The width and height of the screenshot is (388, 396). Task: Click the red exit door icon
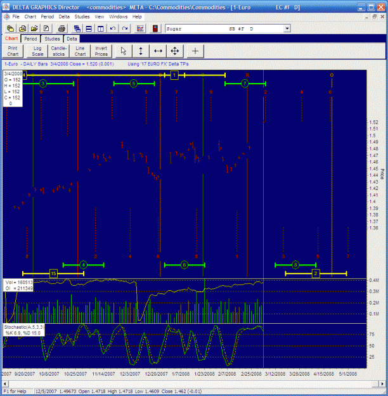pyautogui.click(x=155, y=29)
